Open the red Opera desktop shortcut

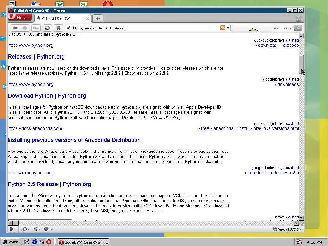(108, 4)
